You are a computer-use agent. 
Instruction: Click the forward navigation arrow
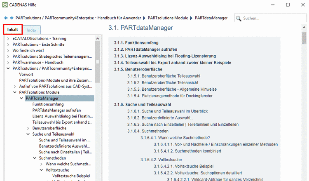pos(12,18)
